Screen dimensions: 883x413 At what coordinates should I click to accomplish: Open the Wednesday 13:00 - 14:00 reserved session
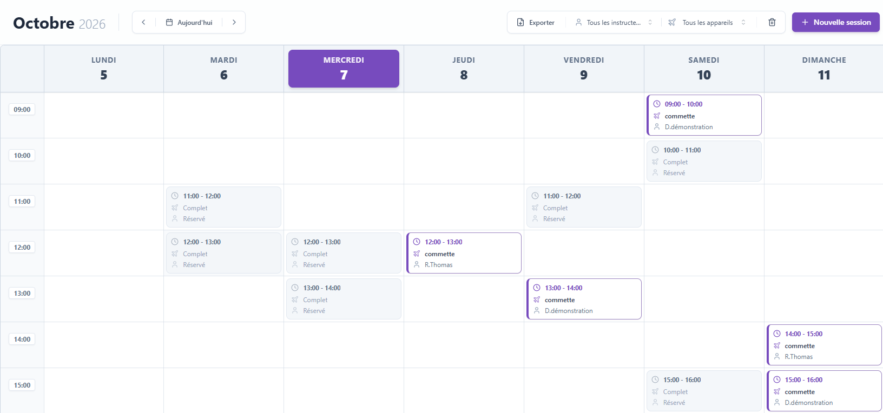[x=344, y=299]
